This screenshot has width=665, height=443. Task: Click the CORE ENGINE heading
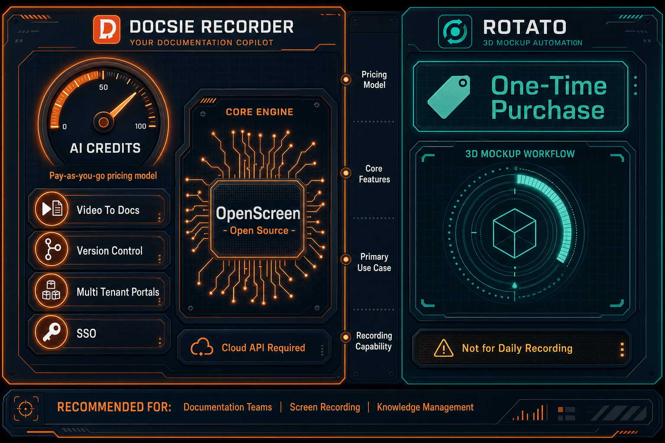tap(260, 112)
